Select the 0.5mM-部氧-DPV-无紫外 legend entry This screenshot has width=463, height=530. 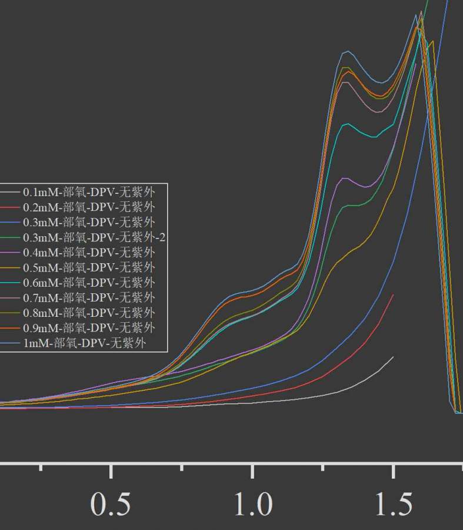pyautogui.click(x=88, y=267)
